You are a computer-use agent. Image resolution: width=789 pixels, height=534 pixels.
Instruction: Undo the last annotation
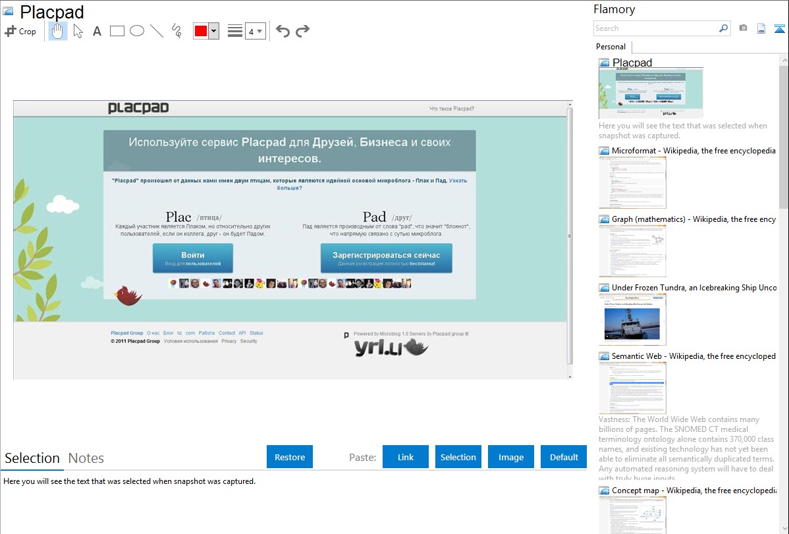coord(283,31)
